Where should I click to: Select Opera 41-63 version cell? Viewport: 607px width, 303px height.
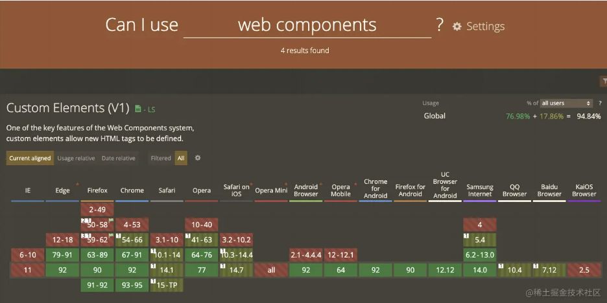(202, 240)
